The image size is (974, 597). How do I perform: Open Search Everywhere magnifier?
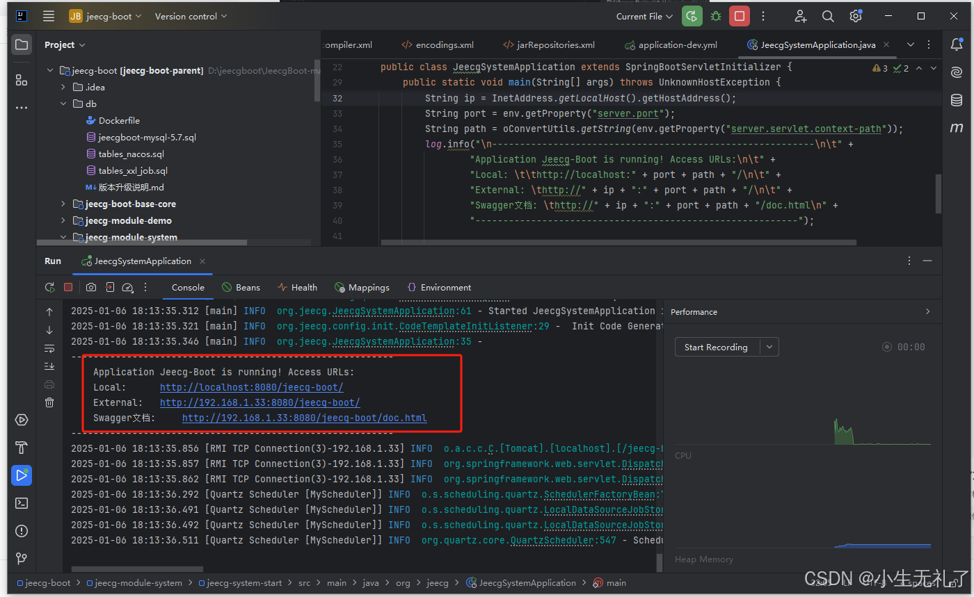828,16
